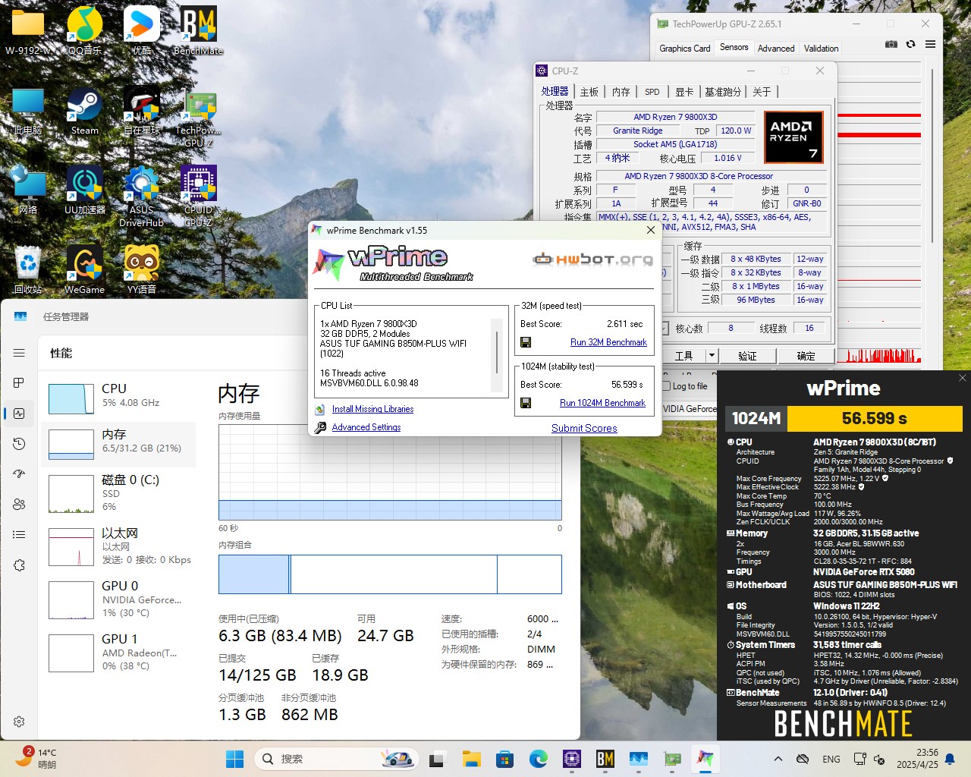Click the CPU-Z 工具 button

pyautogui.click(x=684, y=355)
